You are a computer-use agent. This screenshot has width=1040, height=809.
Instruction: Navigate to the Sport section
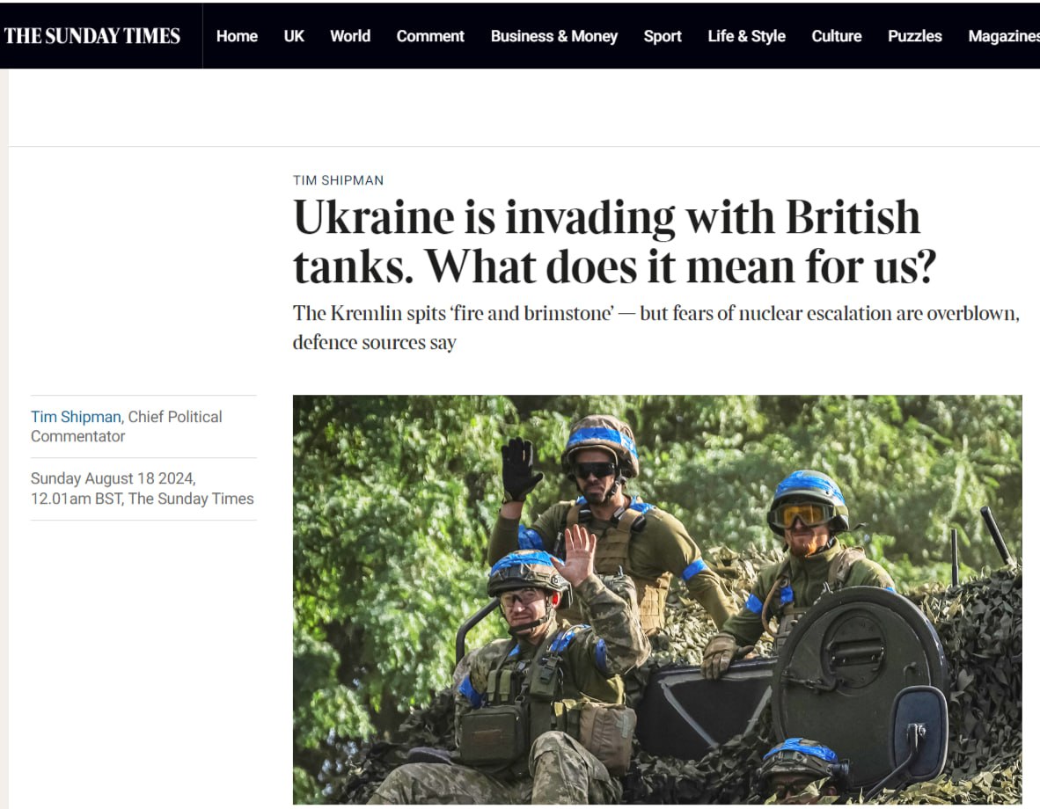click(663, 36)
